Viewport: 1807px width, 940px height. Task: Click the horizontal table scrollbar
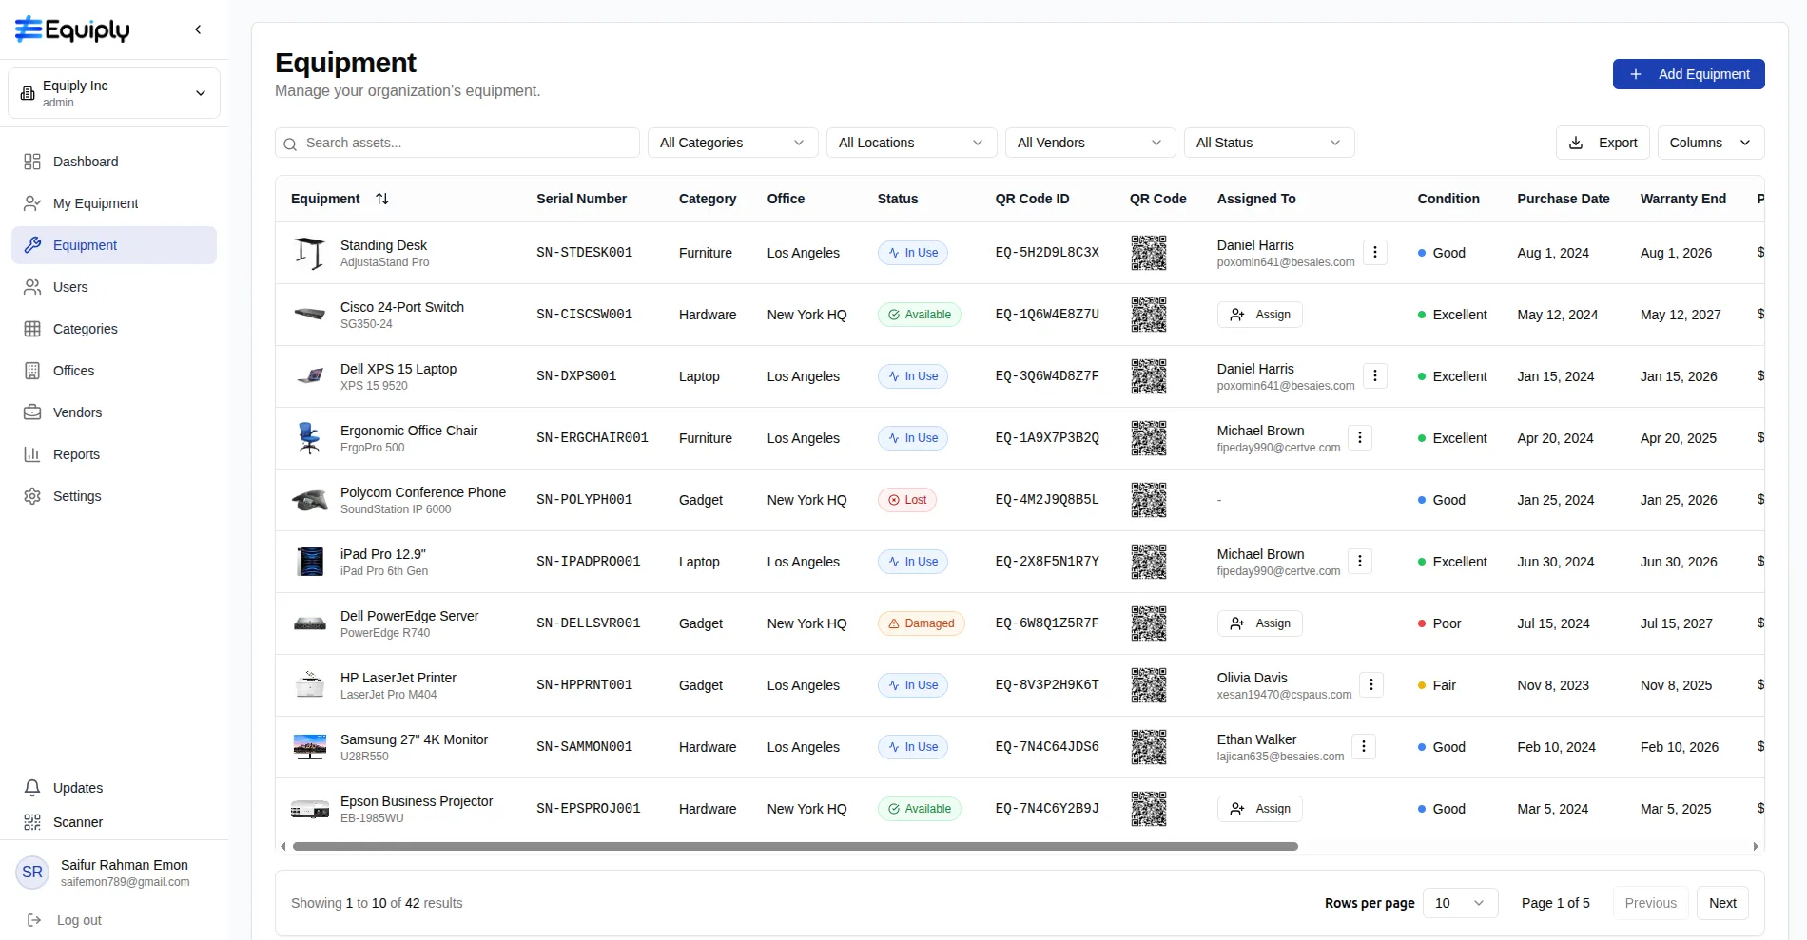pyautogui.click(x=794, y=846)
